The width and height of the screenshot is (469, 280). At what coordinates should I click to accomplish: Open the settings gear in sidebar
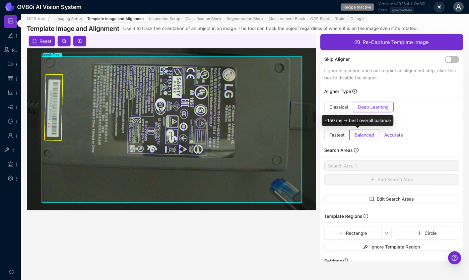11,179
